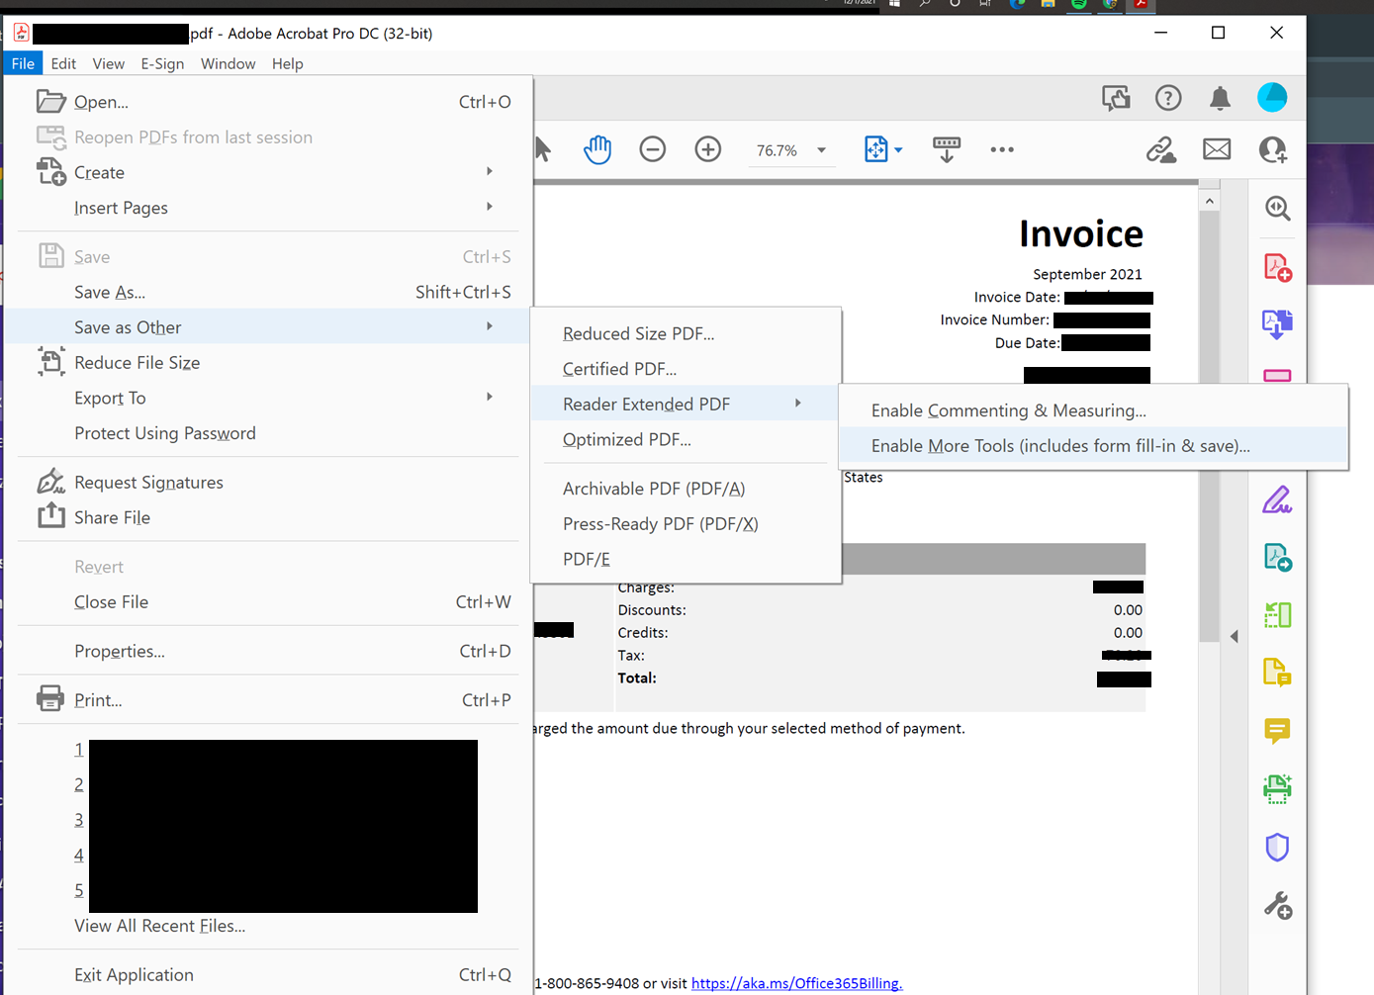The image size is (1374, 995).
Task: Open the Comment tool in the right sidebar
Action: pos(1277,732)
